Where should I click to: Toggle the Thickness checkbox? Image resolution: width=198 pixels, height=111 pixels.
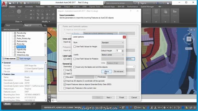click(96, 77)
